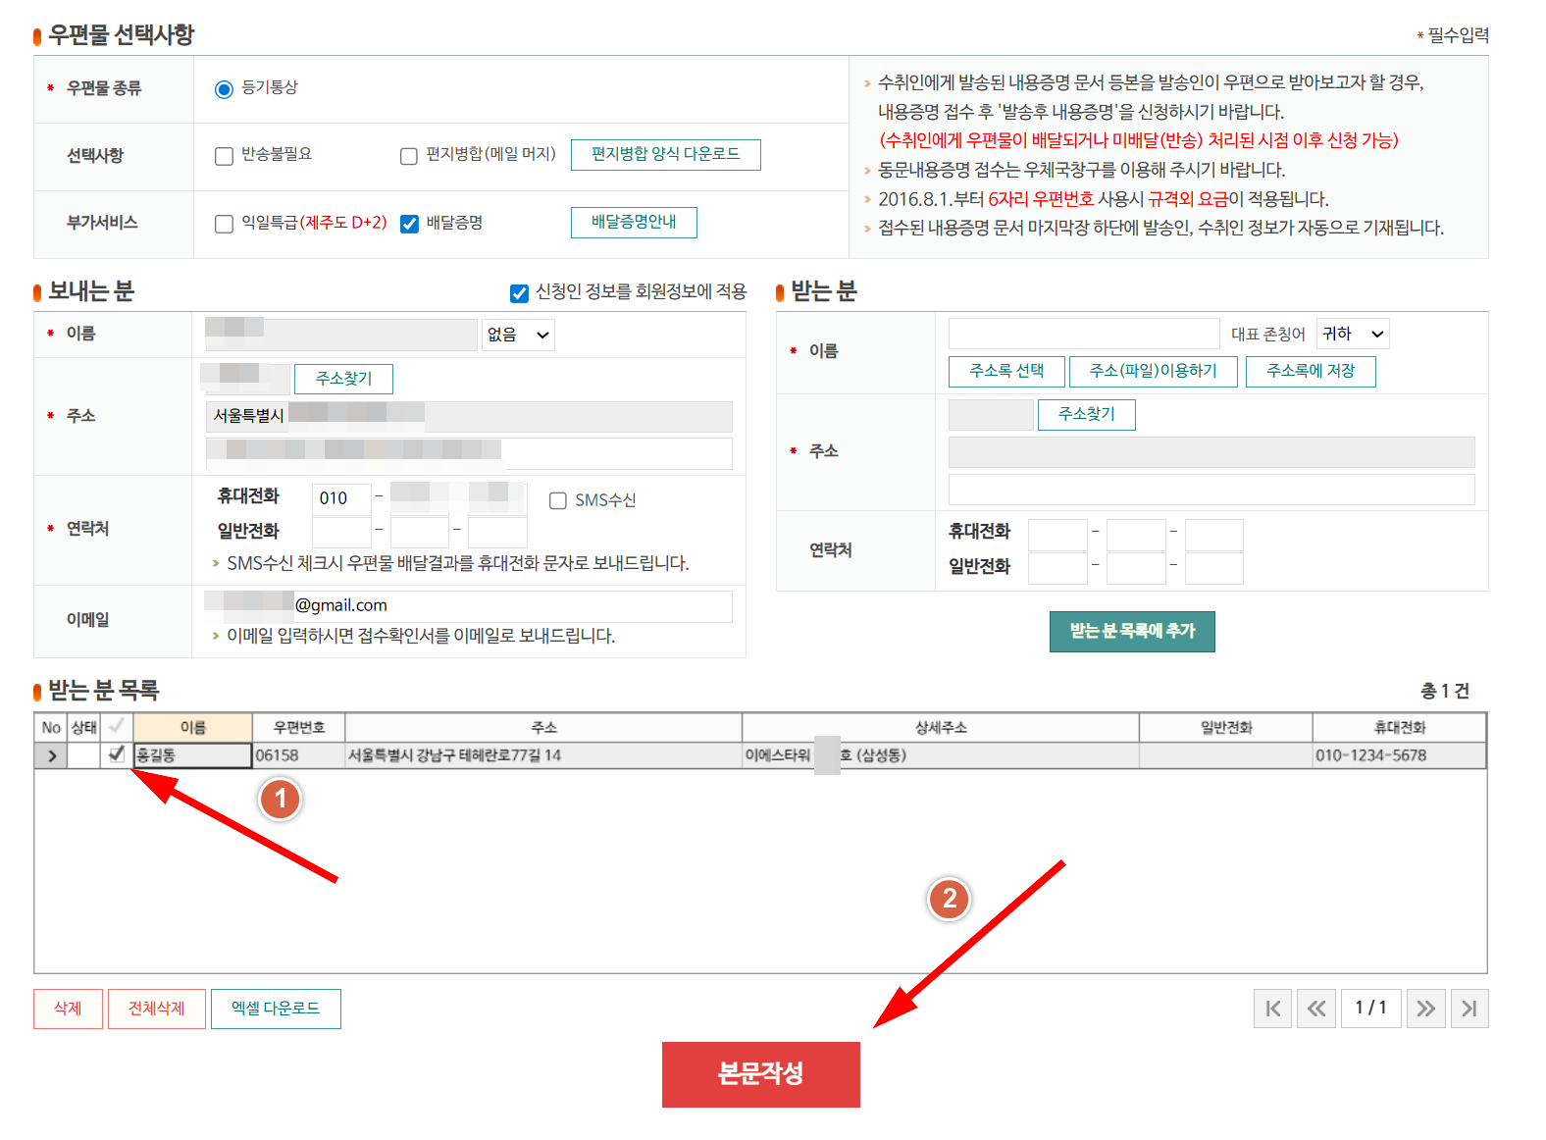Click the 1 / 1 page indicator
The width and height of the screenshot is (1546, 1140).
pos(1371,1009)
